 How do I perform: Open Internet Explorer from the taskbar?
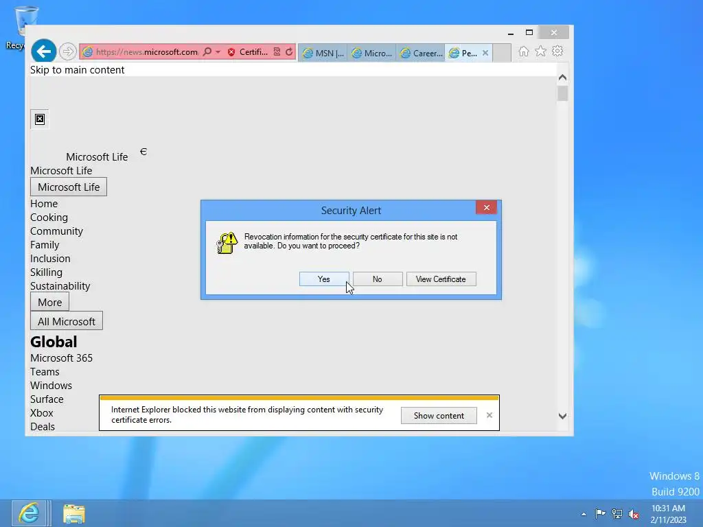coord(29,513)
